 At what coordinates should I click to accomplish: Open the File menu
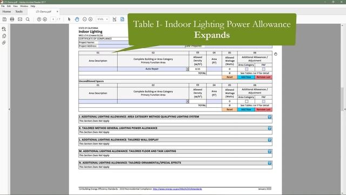pyautogui.click(x=3, y=6)
